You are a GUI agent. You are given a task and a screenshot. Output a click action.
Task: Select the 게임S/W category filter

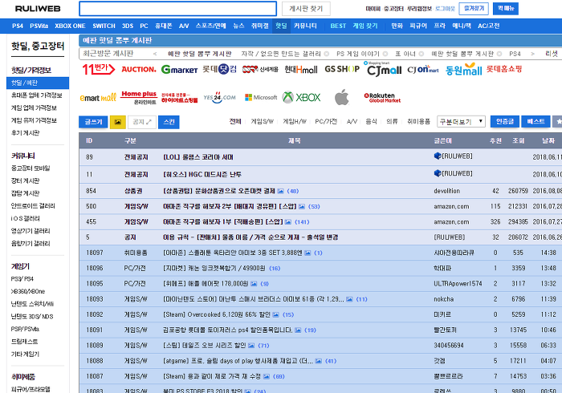262,122
